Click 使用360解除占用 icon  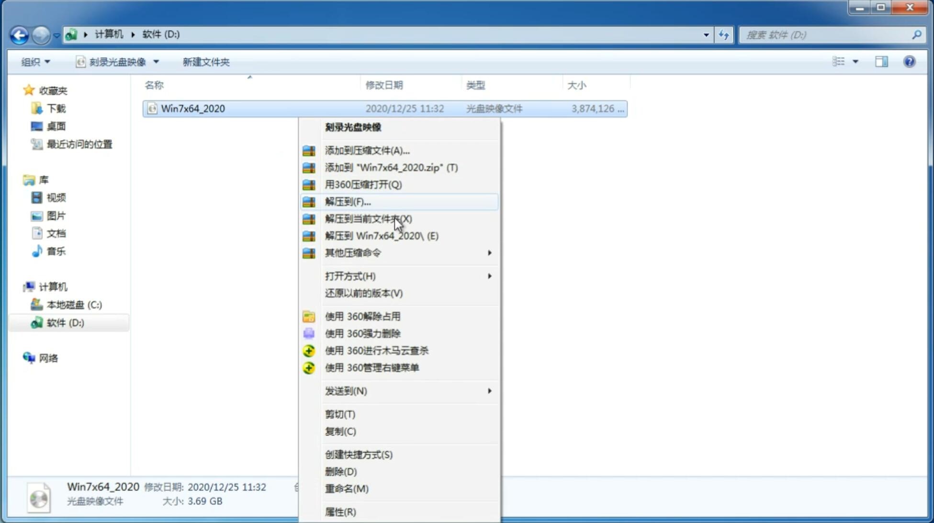[309, 316]
